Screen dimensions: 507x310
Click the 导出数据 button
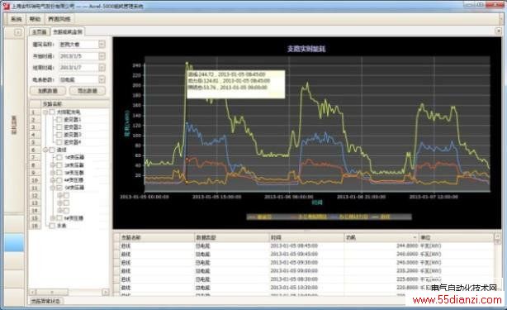[x=88, y=91]
